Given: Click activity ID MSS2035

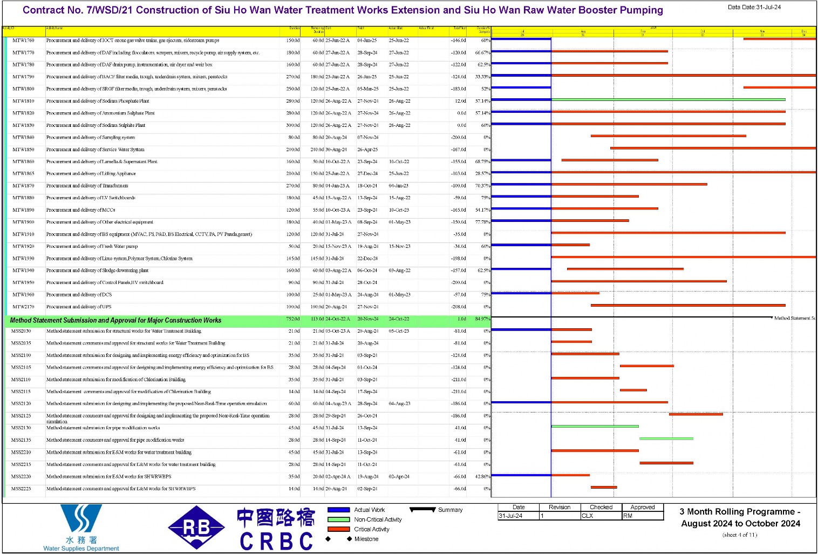Looking at the screenshot, I should tap(21, 343).
